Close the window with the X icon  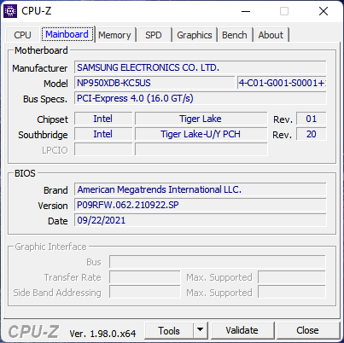(x=324, y=11)
